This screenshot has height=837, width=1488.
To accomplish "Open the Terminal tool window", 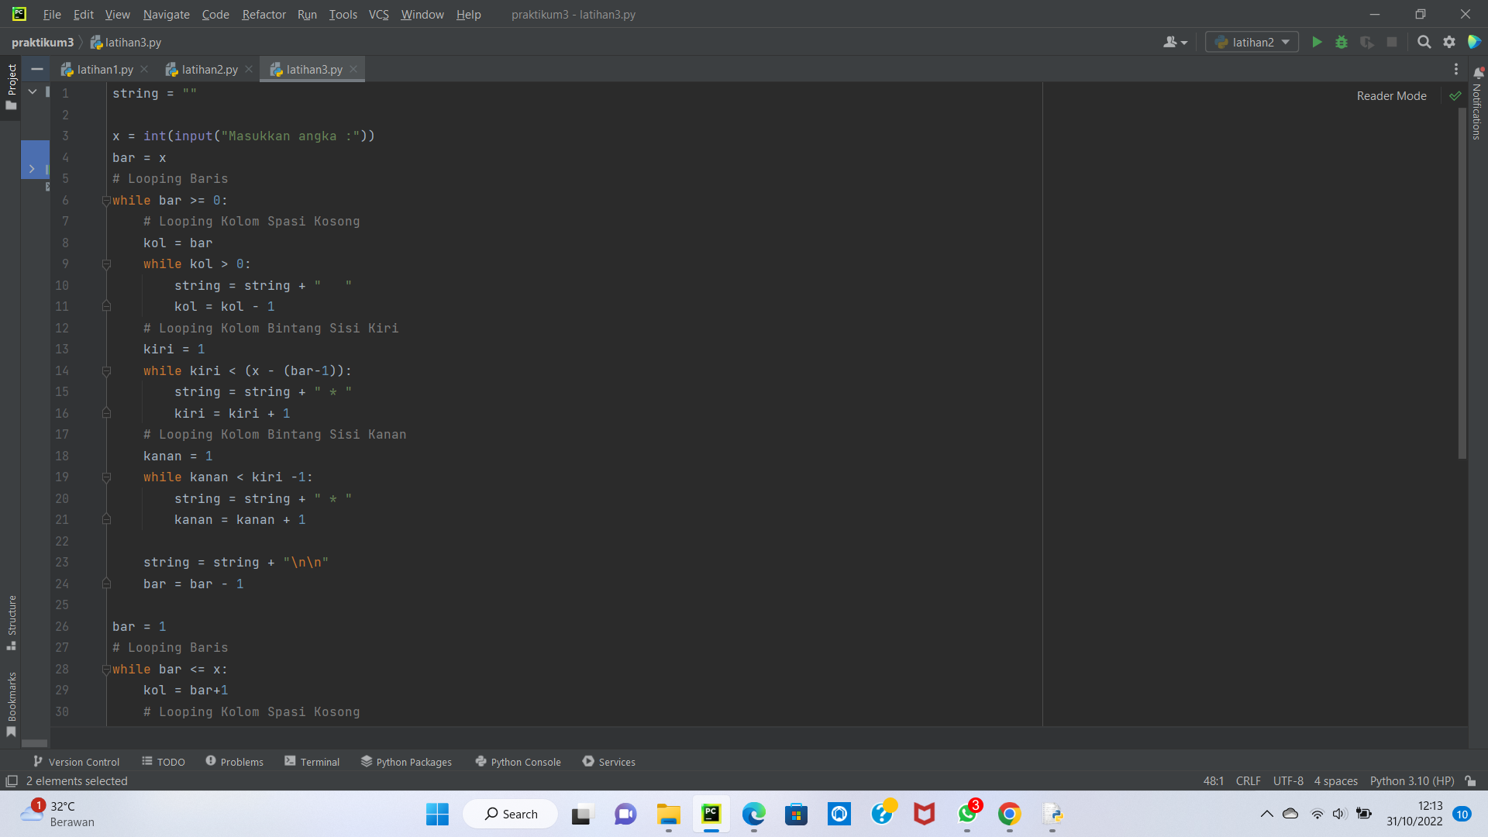I will pos(319,762).
